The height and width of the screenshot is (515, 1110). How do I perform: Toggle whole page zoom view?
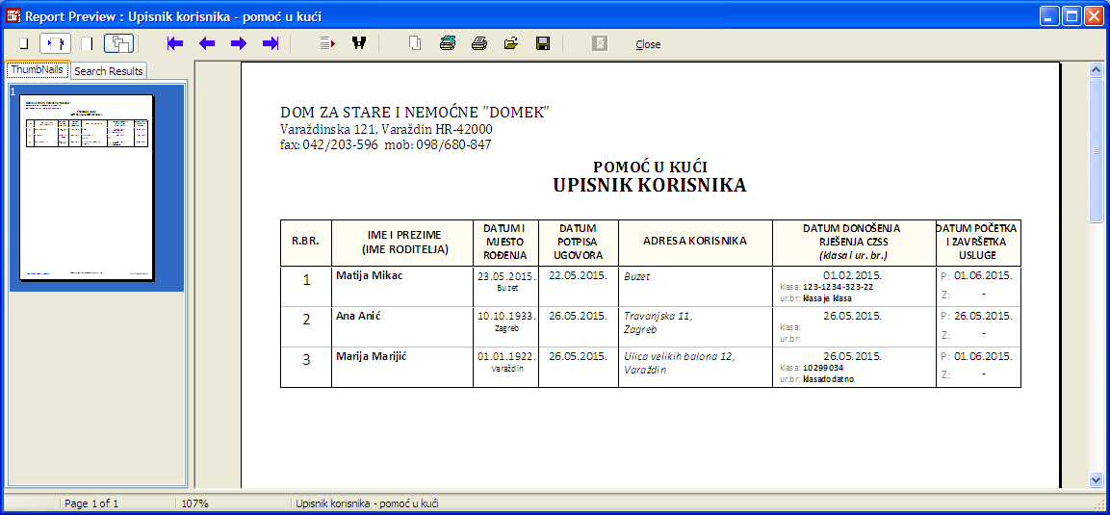click(24, 43)
